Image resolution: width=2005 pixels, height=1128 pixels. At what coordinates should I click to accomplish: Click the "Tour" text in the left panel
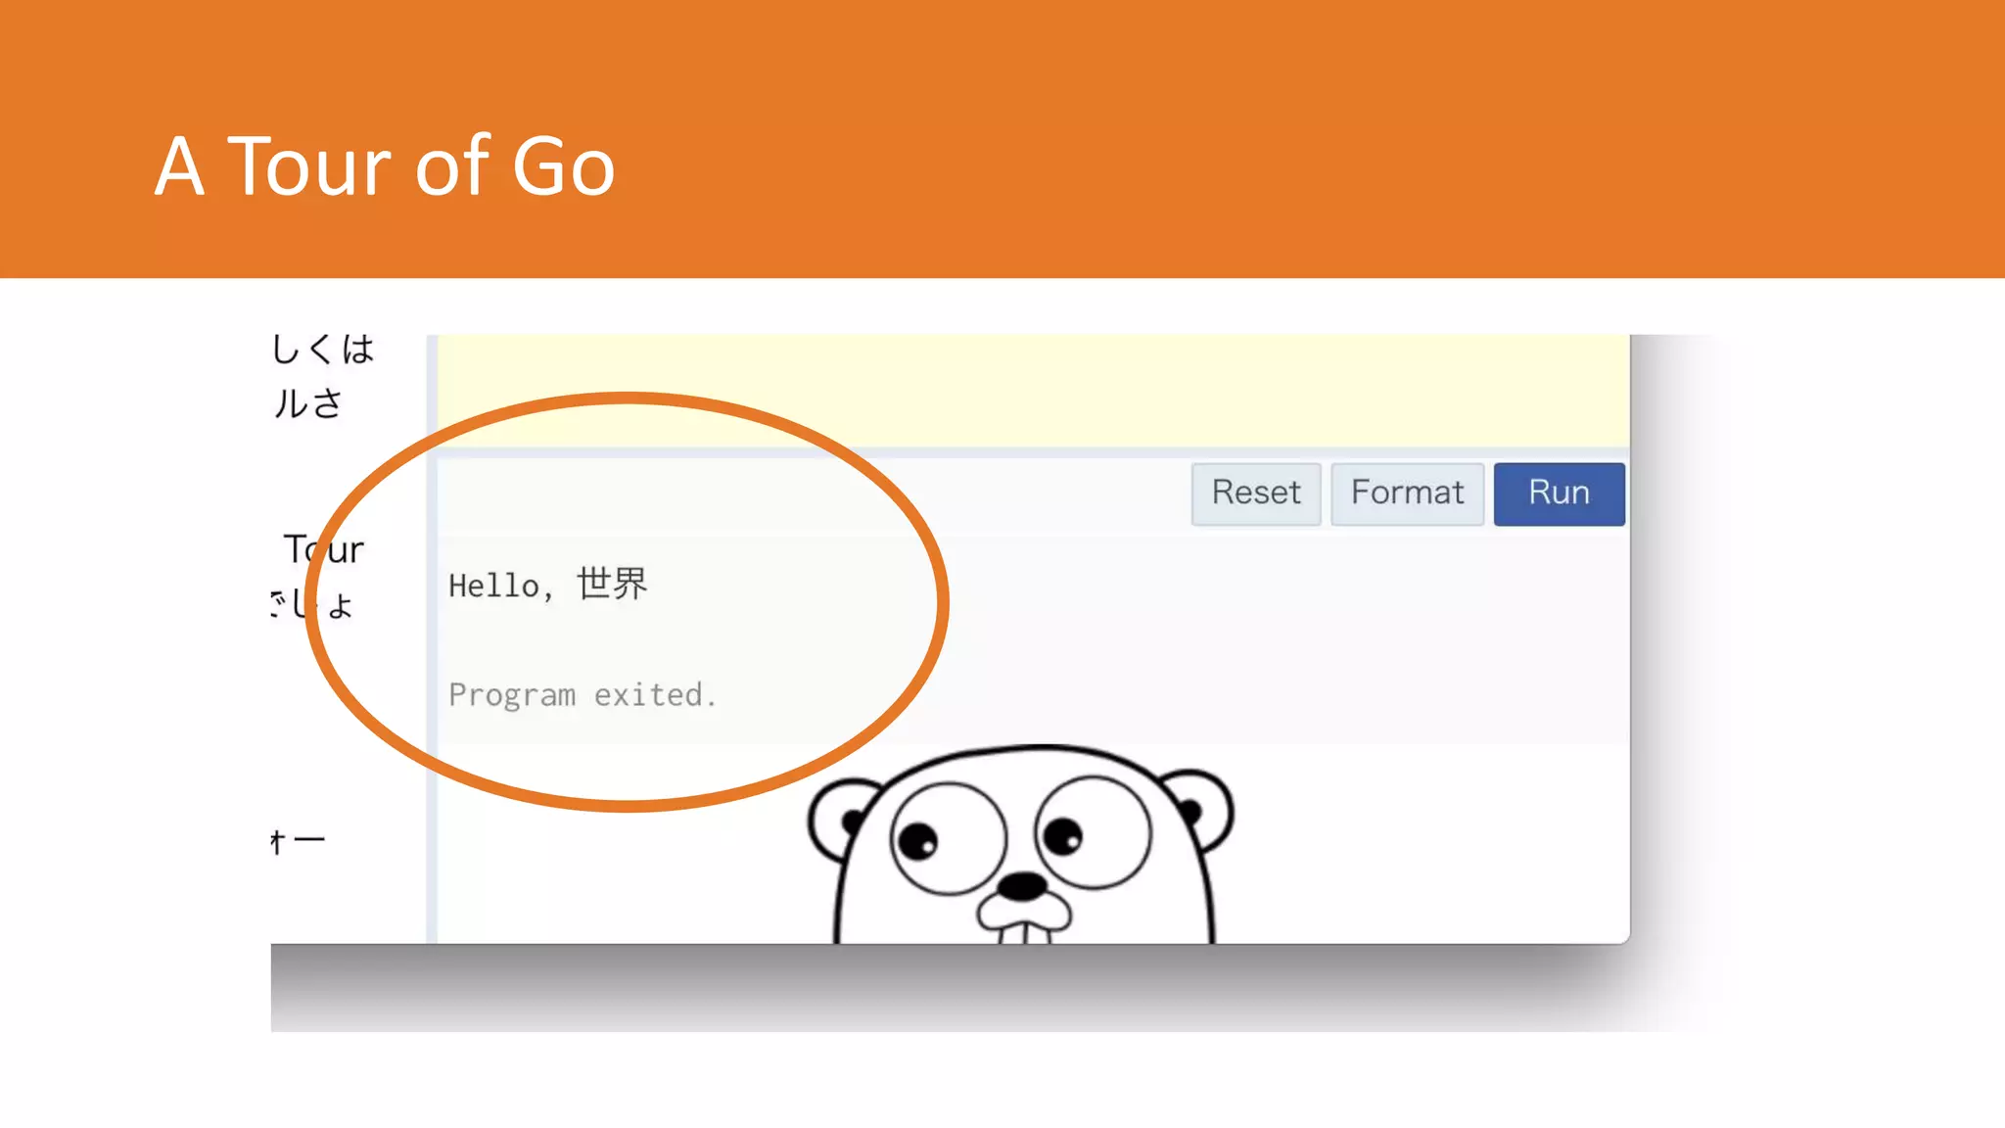pyautogui.click(x=324, y=549)
